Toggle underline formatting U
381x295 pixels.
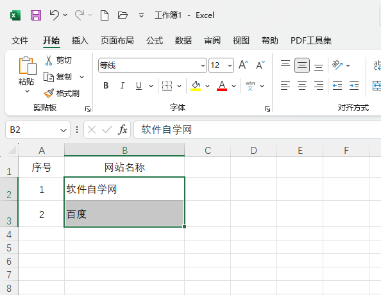click(x=139, y=86)
